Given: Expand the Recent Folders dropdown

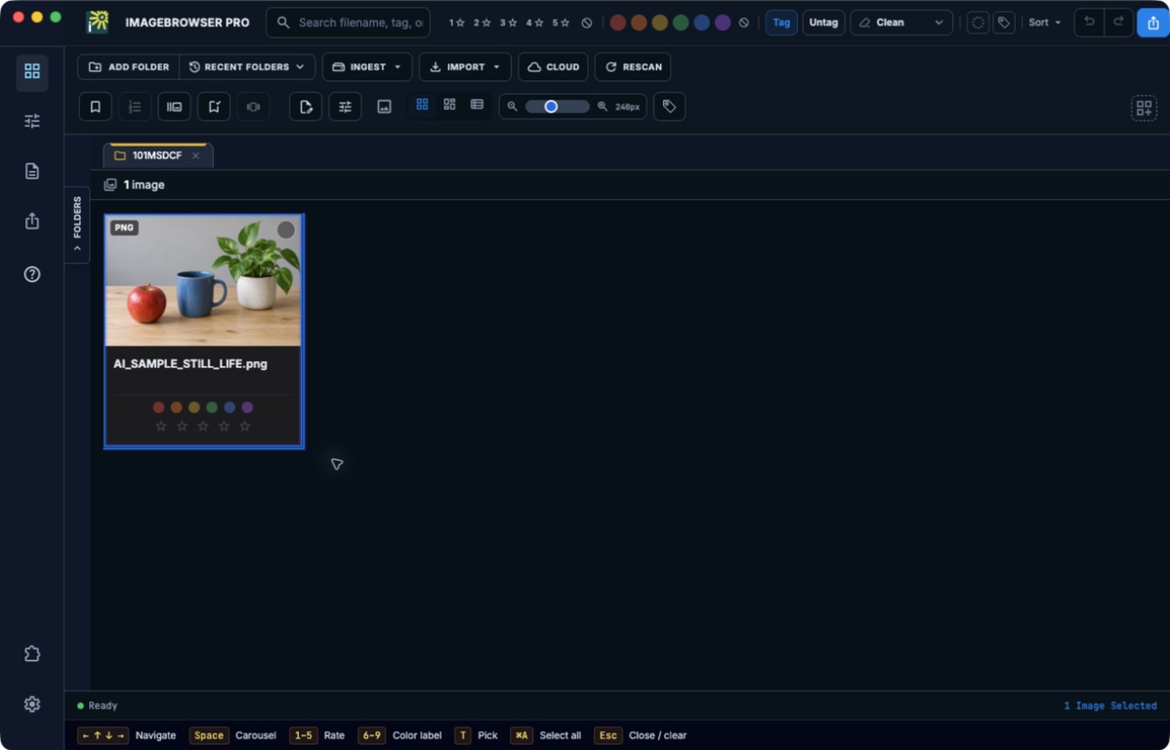Looking at the screenshot, I should (x=247, y=67).
